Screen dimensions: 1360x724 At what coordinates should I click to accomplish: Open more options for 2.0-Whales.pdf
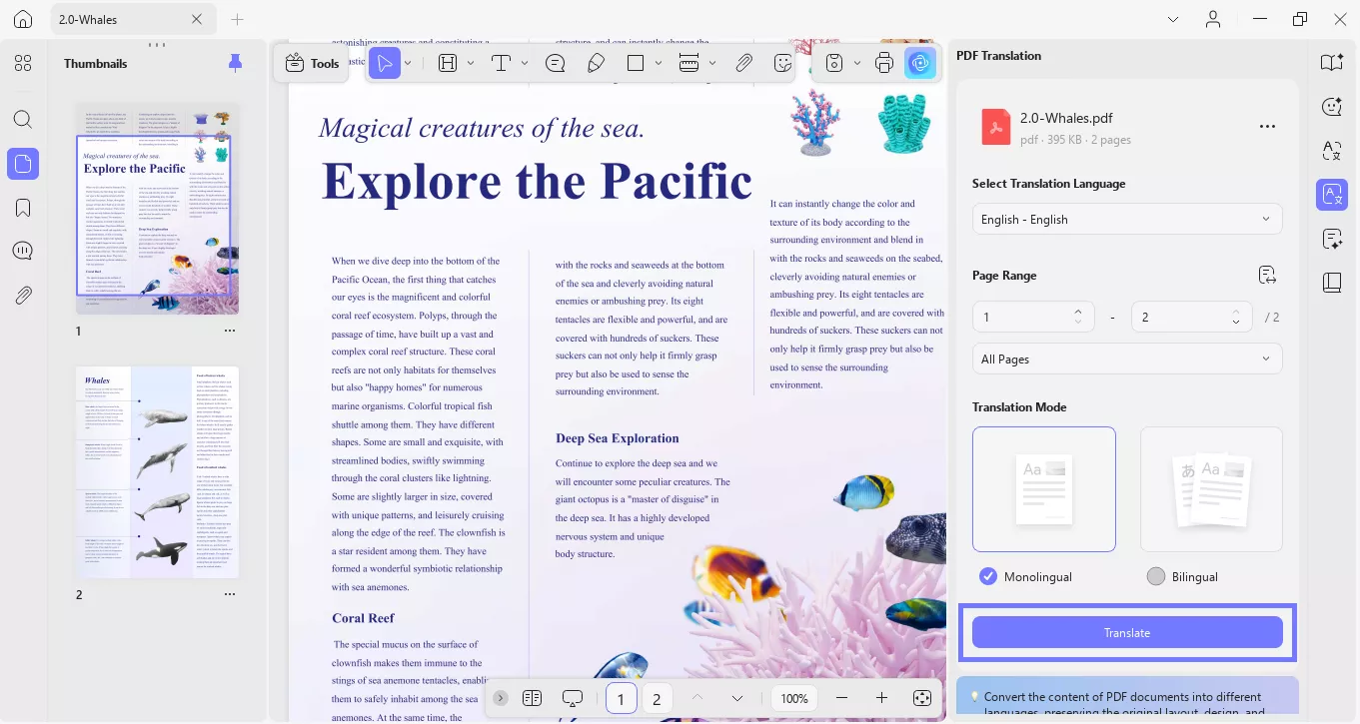pos(1267,126)
